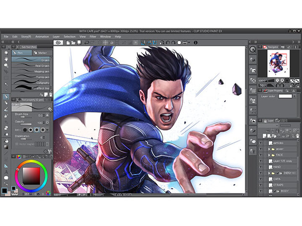Hide the Layer 125 copy layer
302x226 pixels.
click(260, 161)
